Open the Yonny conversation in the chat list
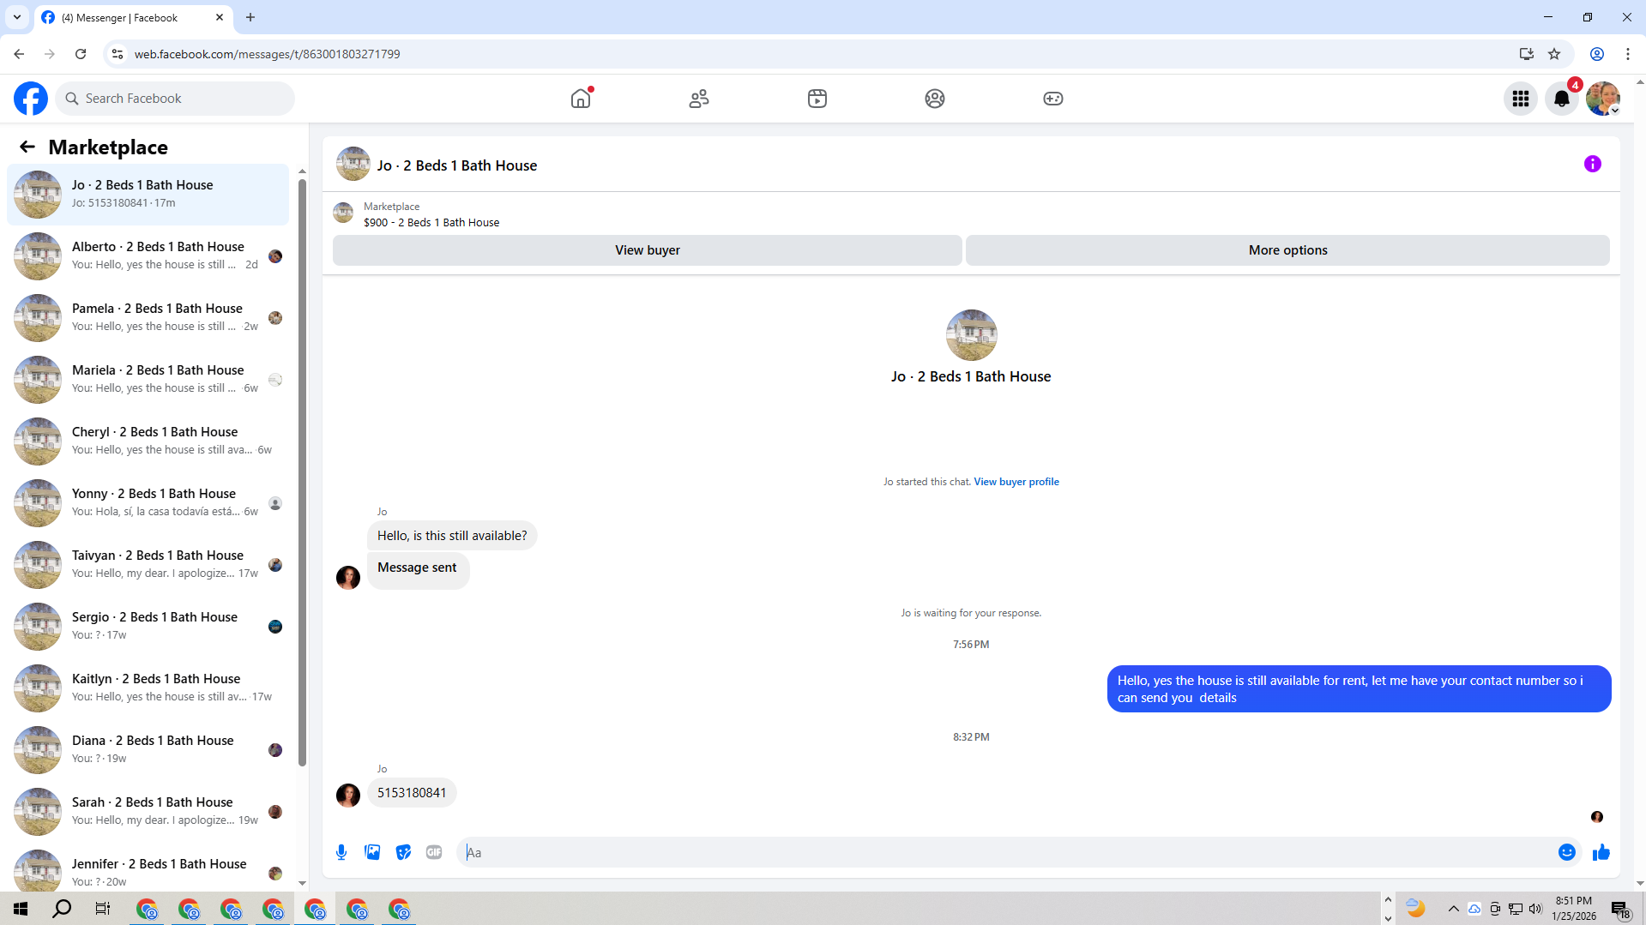Image resolution: width=1646 pixels, height=925 pixels. (148, 503)
